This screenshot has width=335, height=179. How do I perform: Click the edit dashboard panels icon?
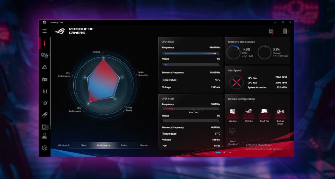pos(272,31)
